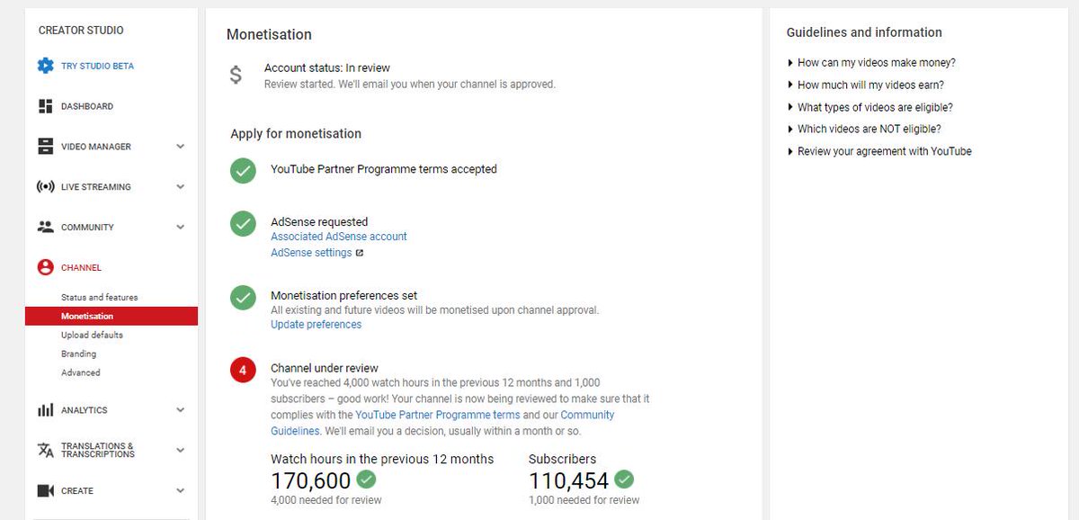Click external link icon beside AdSense settings
Viewport: 1079px width, 520px height.
click(360, 253)
